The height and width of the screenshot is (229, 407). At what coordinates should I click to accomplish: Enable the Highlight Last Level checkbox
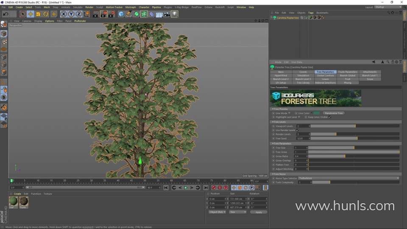coord(299,117)
